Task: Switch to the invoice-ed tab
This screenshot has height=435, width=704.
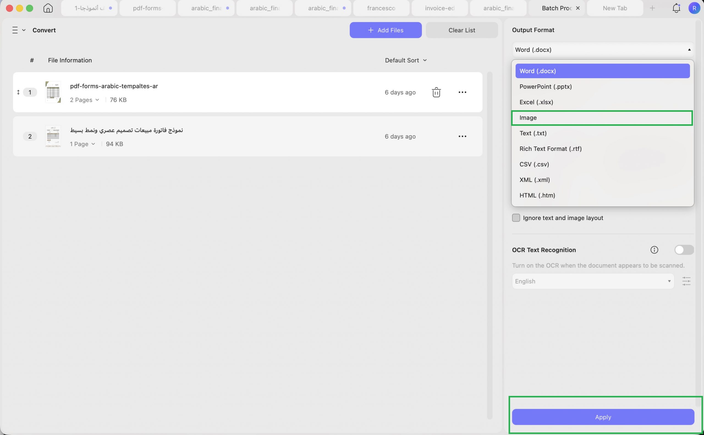Action: pos(440,8)
